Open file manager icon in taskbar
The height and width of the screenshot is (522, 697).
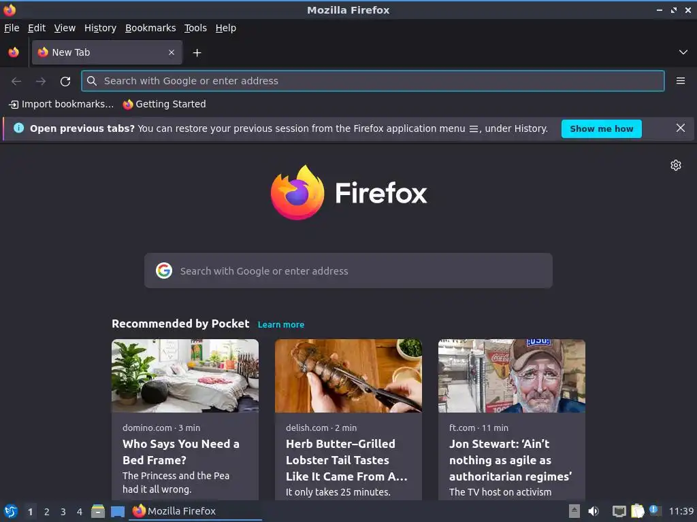pyautogui.click(x=98, y=511)
